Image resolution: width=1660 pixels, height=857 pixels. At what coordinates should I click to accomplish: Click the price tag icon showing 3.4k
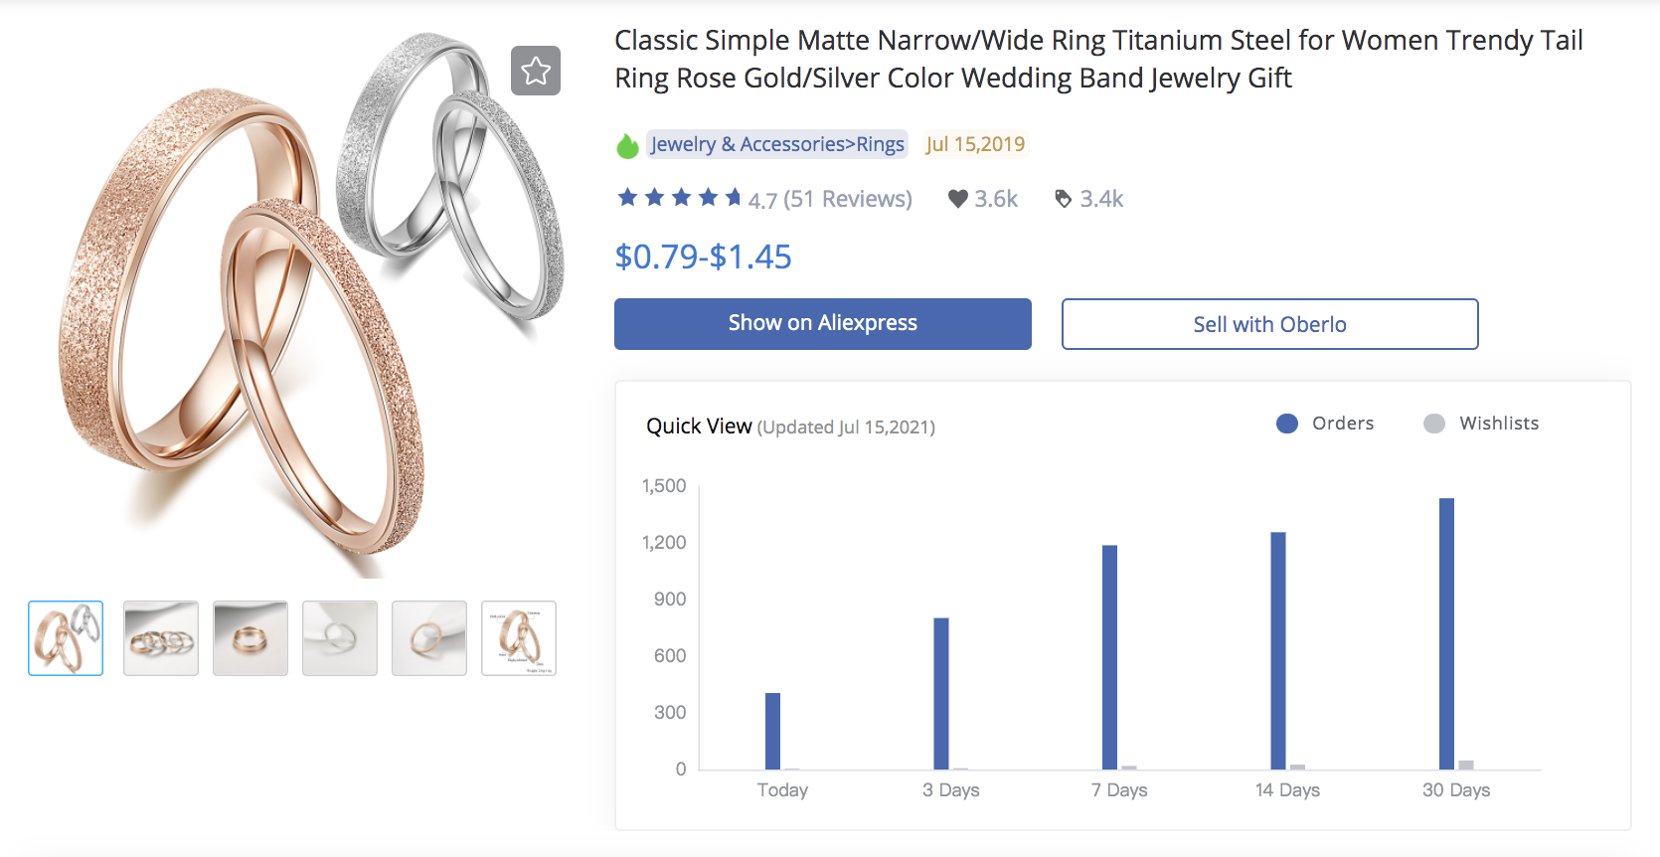pos(1063,198)
